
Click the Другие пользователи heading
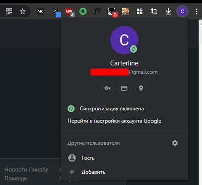point(93,143)
